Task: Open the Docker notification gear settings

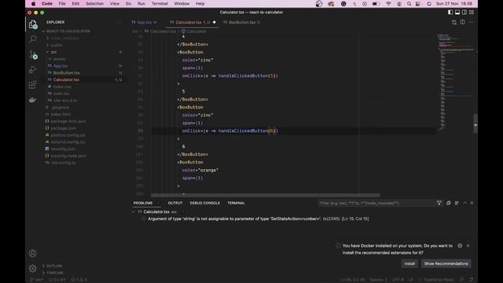Action: coord(460,245)
